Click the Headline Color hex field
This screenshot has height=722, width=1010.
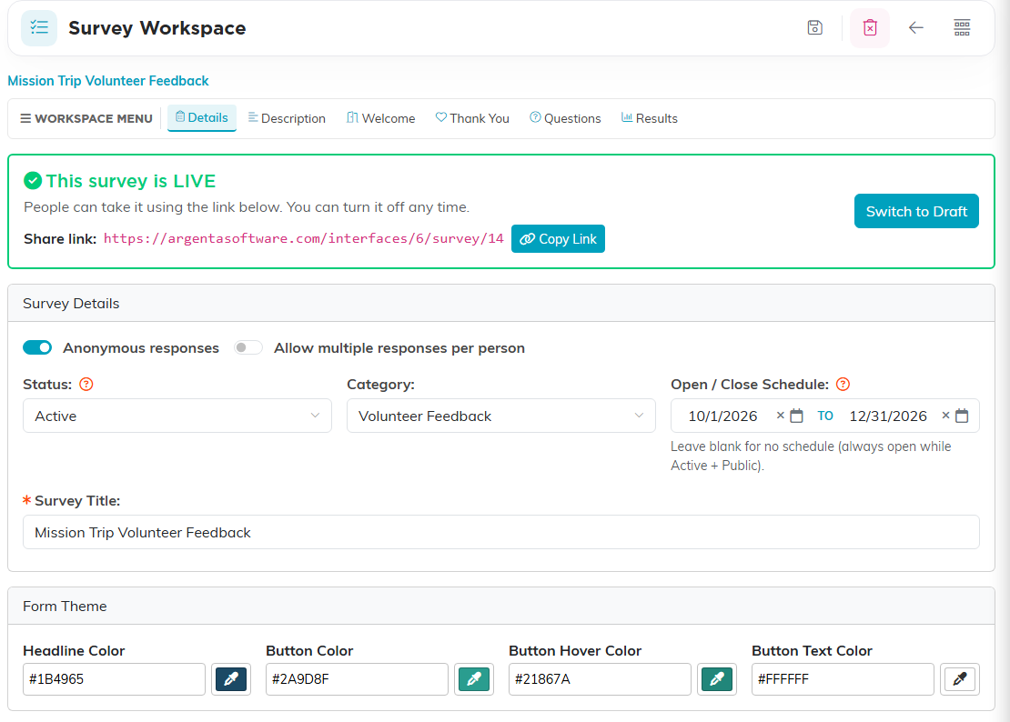[114, 679]
